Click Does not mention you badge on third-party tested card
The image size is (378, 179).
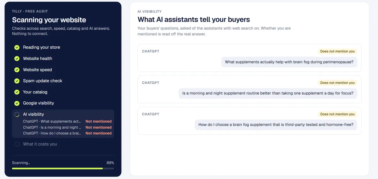pos(337,114)
